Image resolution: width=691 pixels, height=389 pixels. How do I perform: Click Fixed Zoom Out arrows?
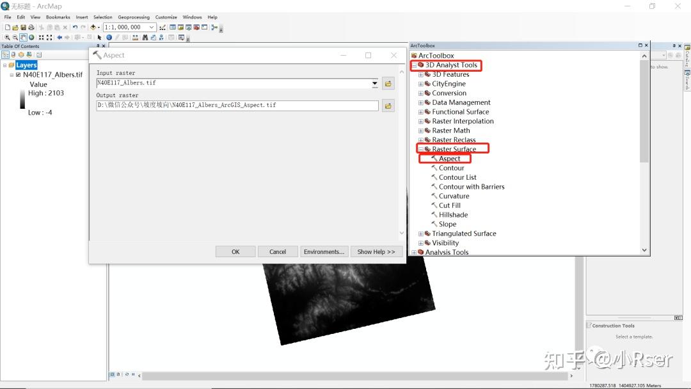49,38
